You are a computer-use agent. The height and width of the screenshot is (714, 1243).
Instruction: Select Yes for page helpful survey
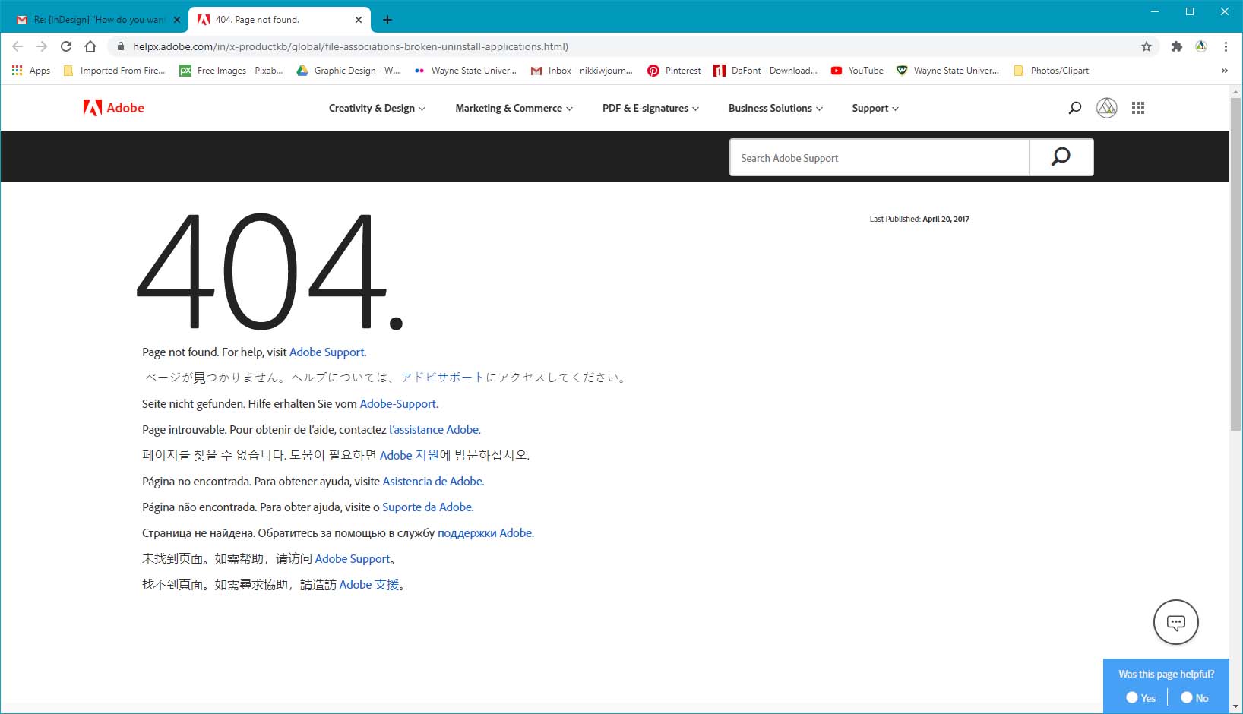1131,697
